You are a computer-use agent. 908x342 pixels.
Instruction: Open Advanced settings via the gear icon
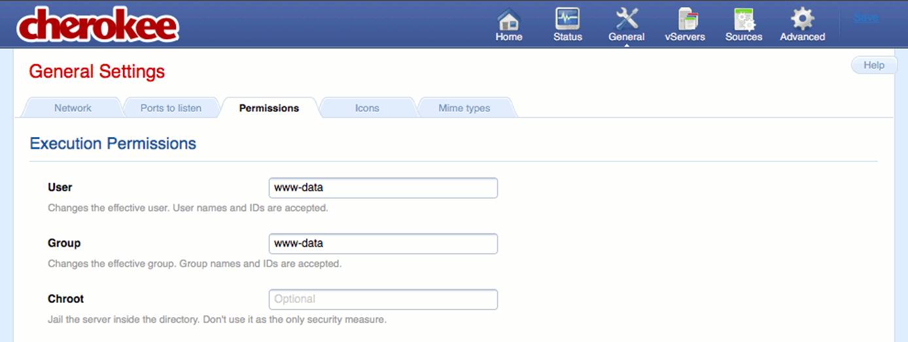(802, 20)
